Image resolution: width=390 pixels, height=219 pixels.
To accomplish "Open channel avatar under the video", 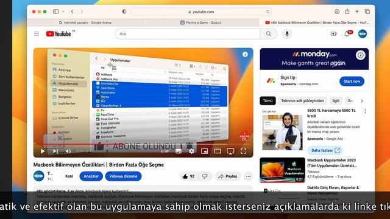I will [x=39, y=176].
